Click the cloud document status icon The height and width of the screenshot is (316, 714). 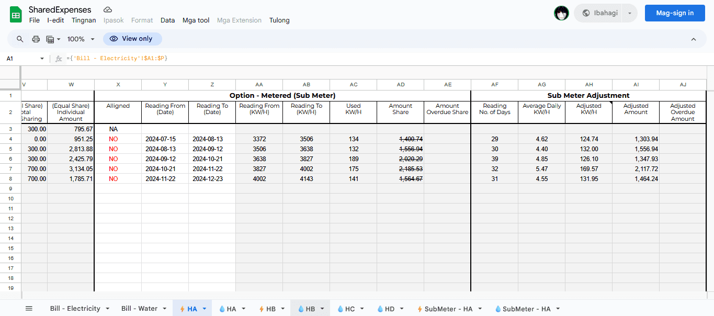pyautogui.click(x=108, y=10)
